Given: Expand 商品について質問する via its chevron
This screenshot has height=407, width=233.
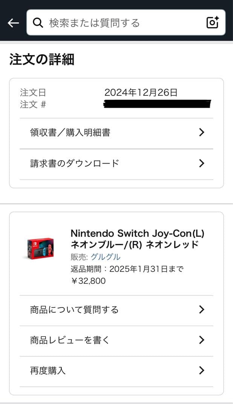Looking at the screenshot, I should pyautogui.click(x=202, y=309).
